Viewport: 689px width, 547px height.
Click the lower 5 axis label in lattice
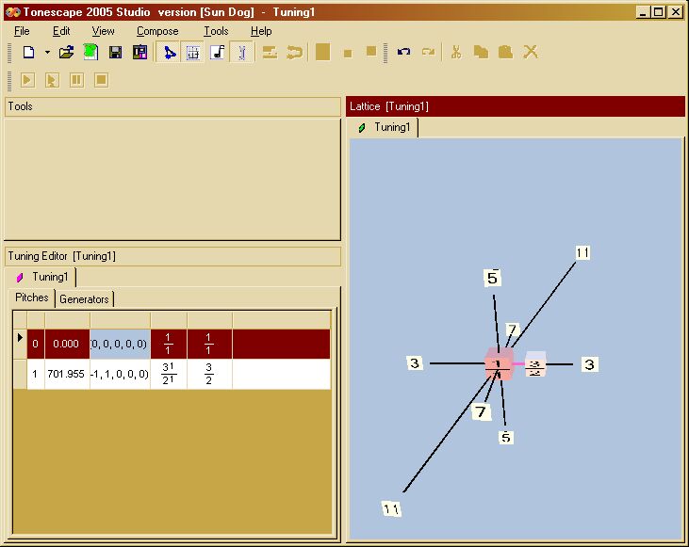tap(506, 437)
